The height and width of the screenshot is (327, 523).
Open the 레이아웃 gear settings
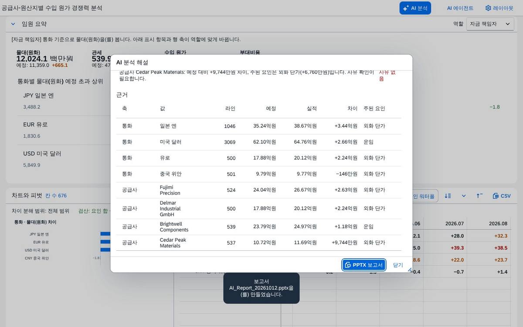point(499,8)
